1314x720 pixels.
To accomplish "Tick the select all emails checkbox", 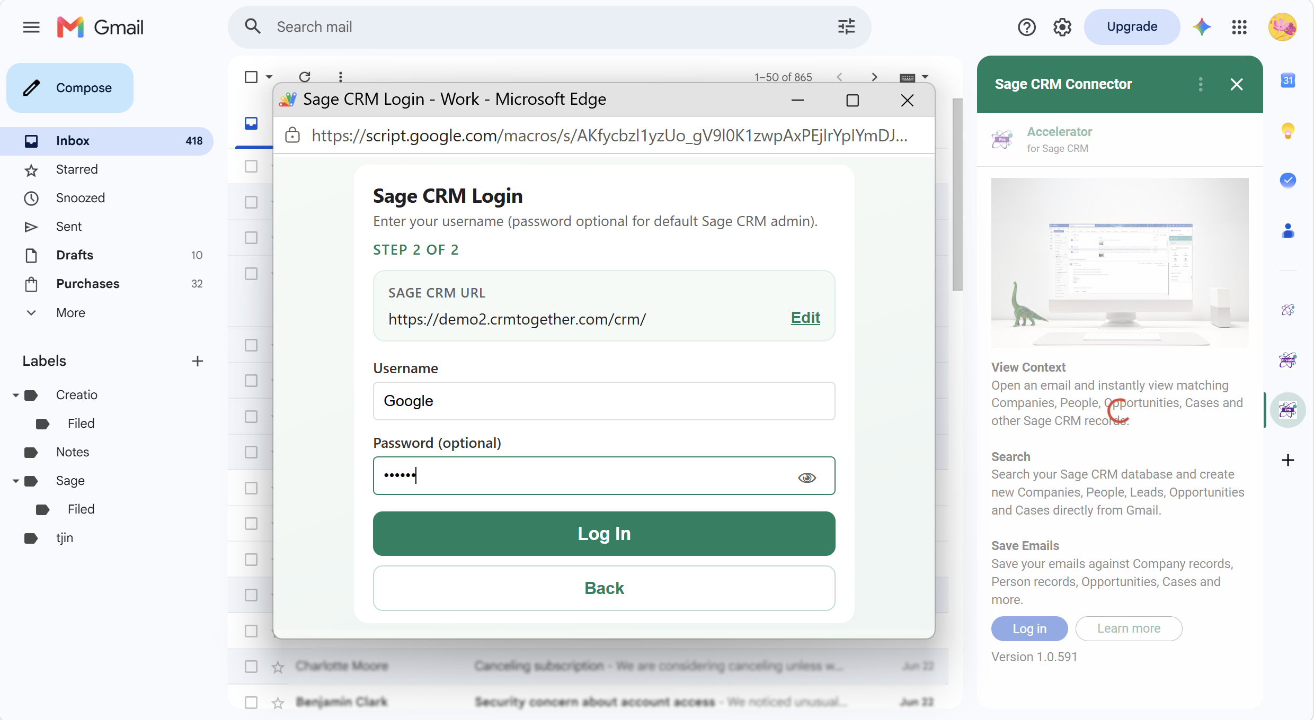I will click(x=251, y=77).
